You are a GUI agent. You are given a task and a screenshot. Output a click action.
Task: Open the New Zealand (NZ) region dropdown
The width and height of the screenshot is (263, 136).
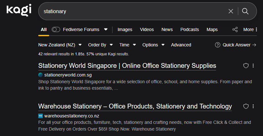(60, 45)
